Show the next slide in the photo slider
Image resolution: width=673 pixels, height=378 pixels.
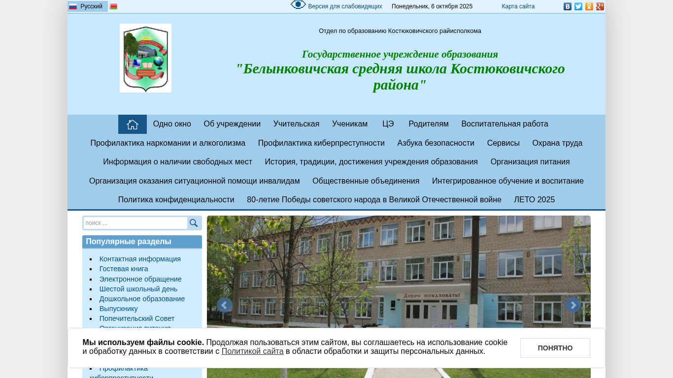[x=573, y=305]
